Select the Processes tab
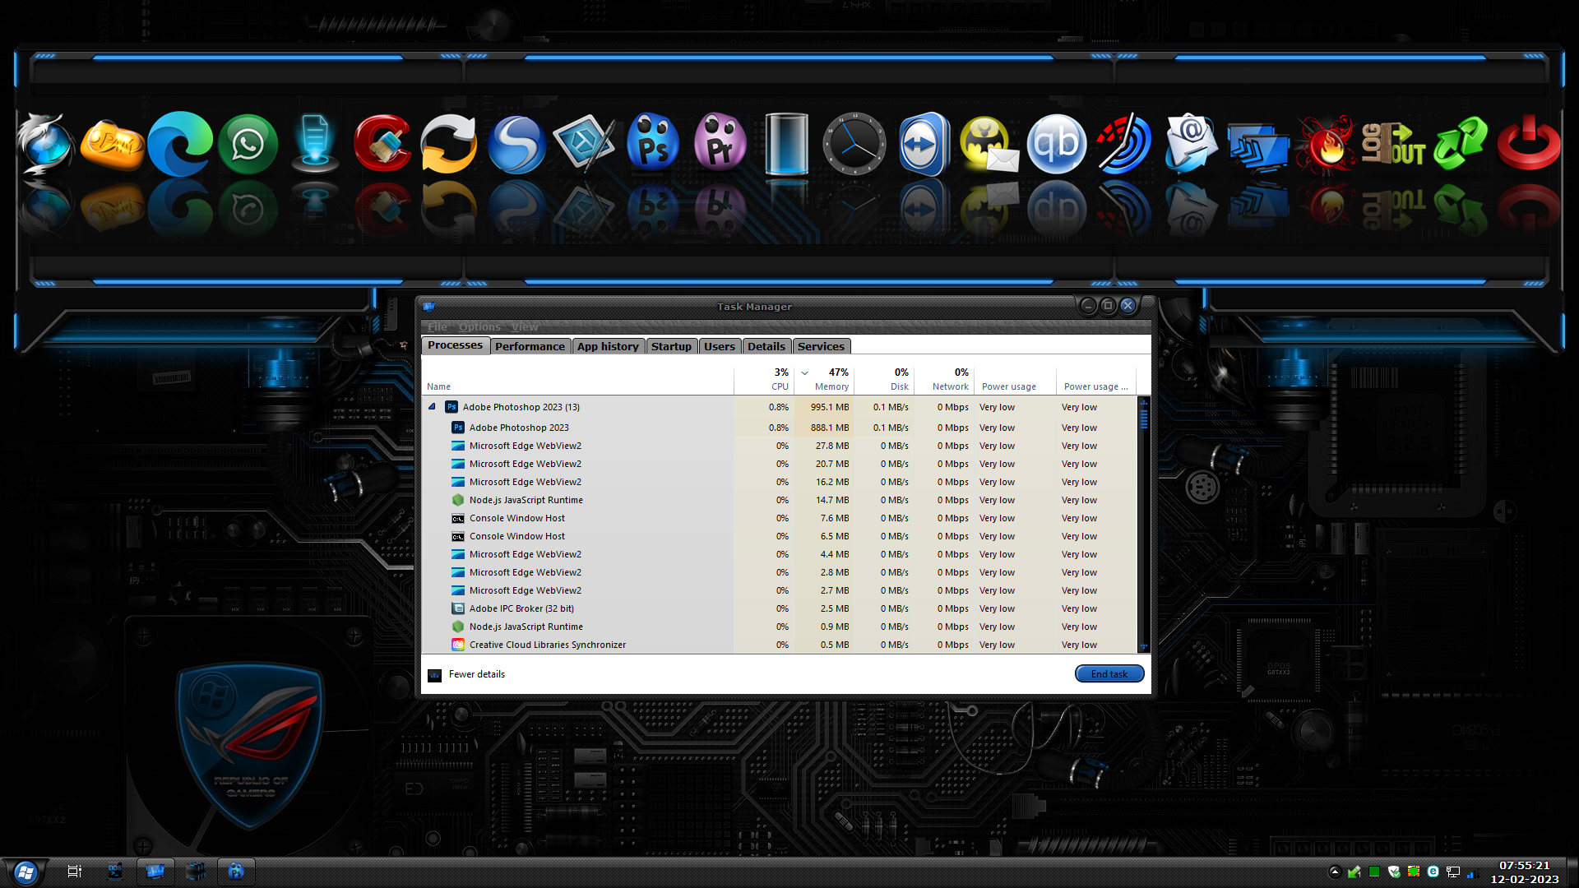1579x888 pixels. pyautogui.click(x=455, y=345)
